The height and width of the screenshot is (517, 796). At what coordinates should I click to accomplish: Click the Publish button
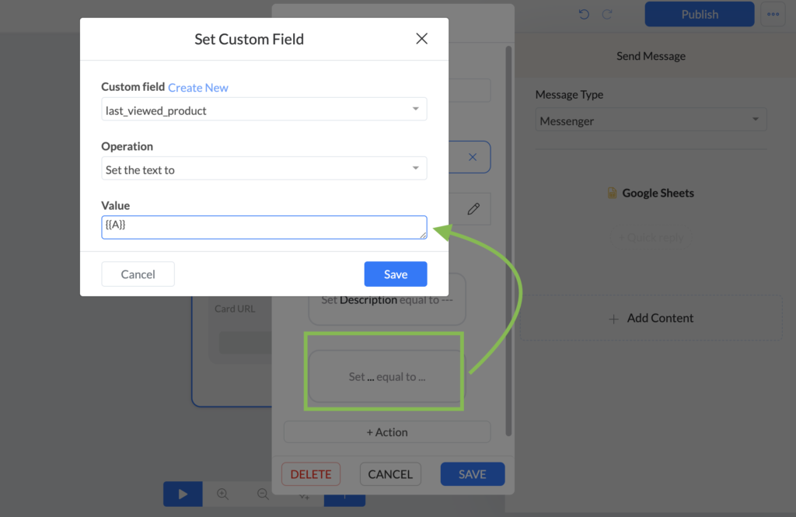[x=700, y=14]
